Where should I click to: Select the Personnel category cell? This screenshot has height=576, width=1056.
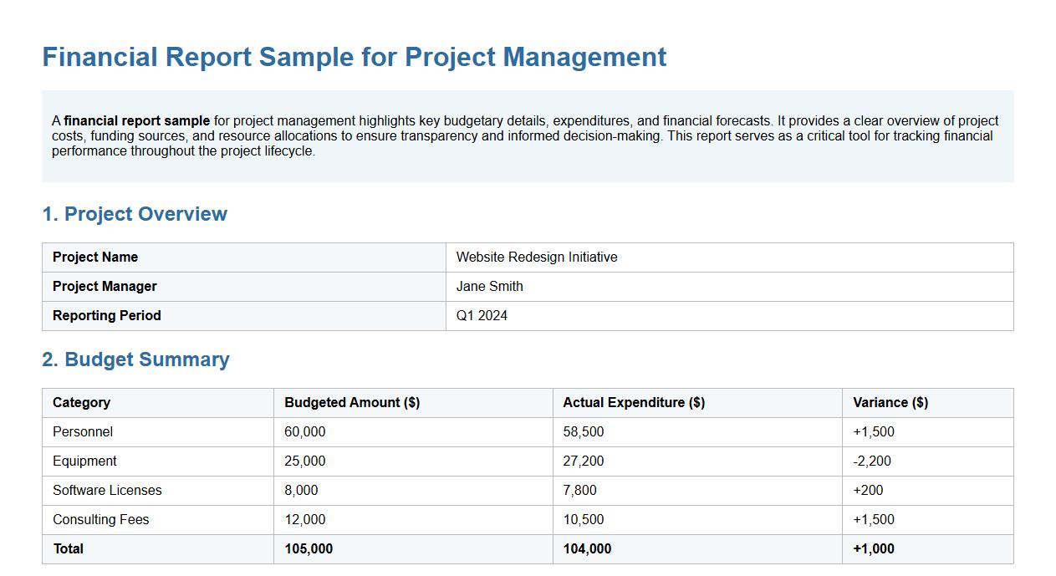(x=82, y=431)
